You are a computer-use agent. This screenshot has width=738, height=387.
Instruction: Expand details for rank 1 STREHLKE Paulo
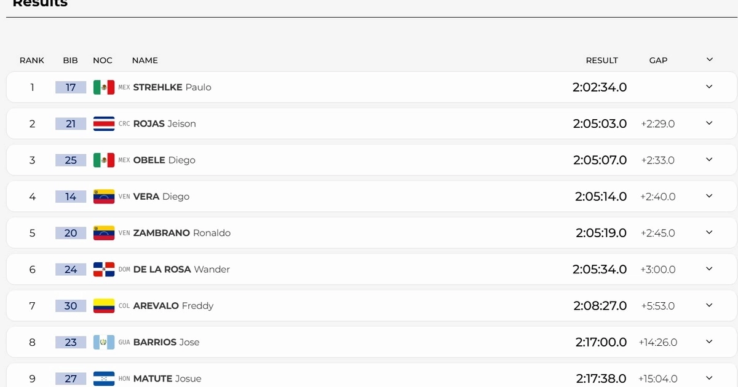(709, 87)
